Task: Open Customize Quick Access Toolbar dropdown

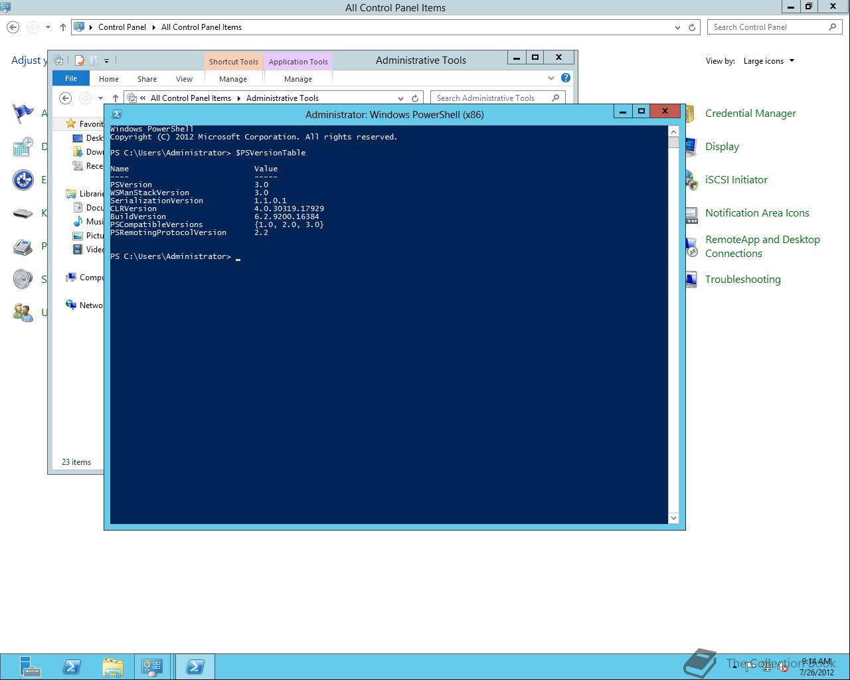Action: 106,61
